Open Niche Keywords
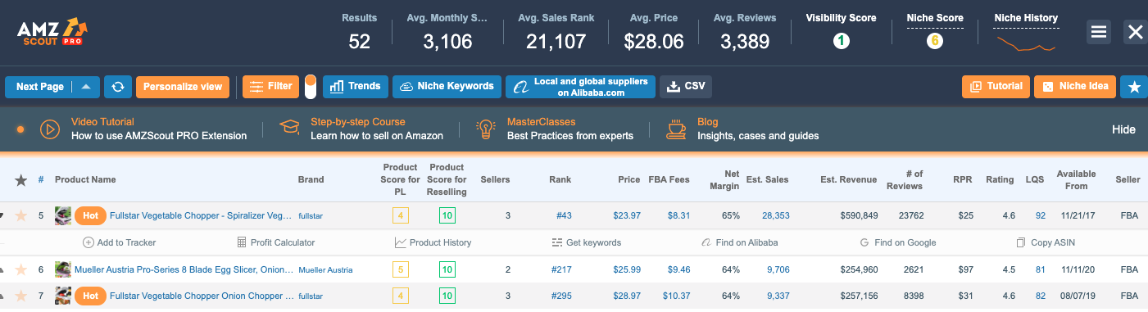This screenshot has width=1148, height=312. click(447, 87)
